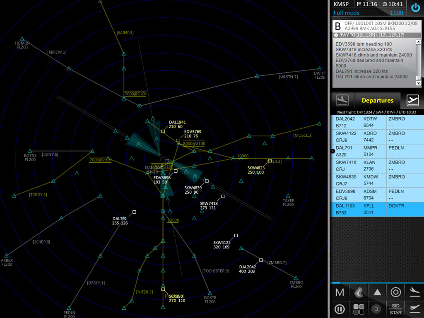Expand the side arrow next to DAL791 strip
424x318 pixels.
332,151
